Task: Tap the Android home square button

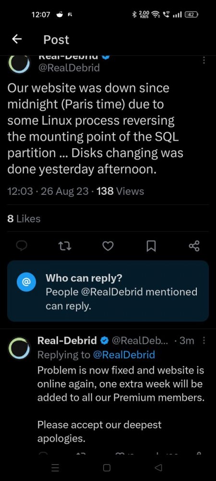Action: [107, 468]
